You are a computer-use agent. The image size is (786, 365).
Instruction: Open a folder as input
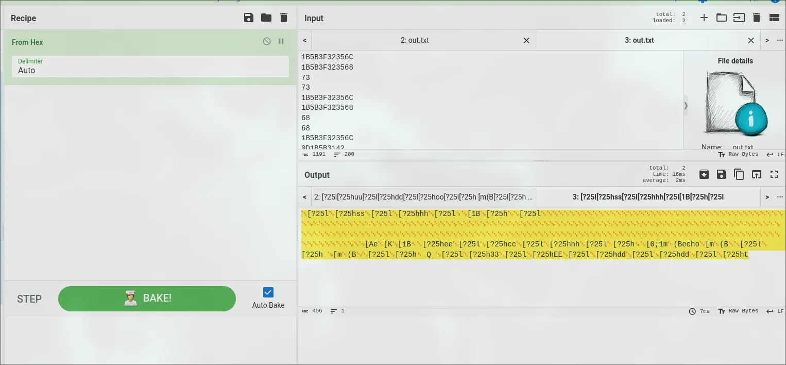point(722,18)
